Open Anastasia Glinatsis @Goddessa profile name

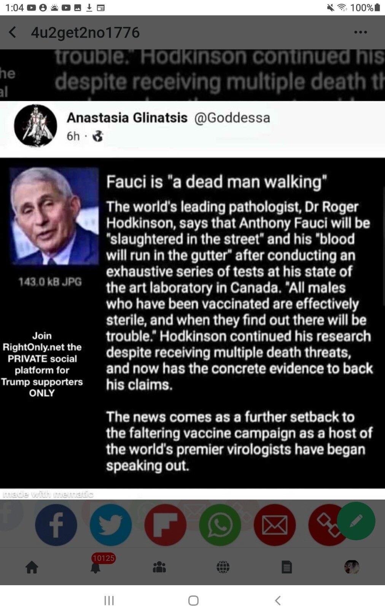pyautogui.click(x=168, y=118)
